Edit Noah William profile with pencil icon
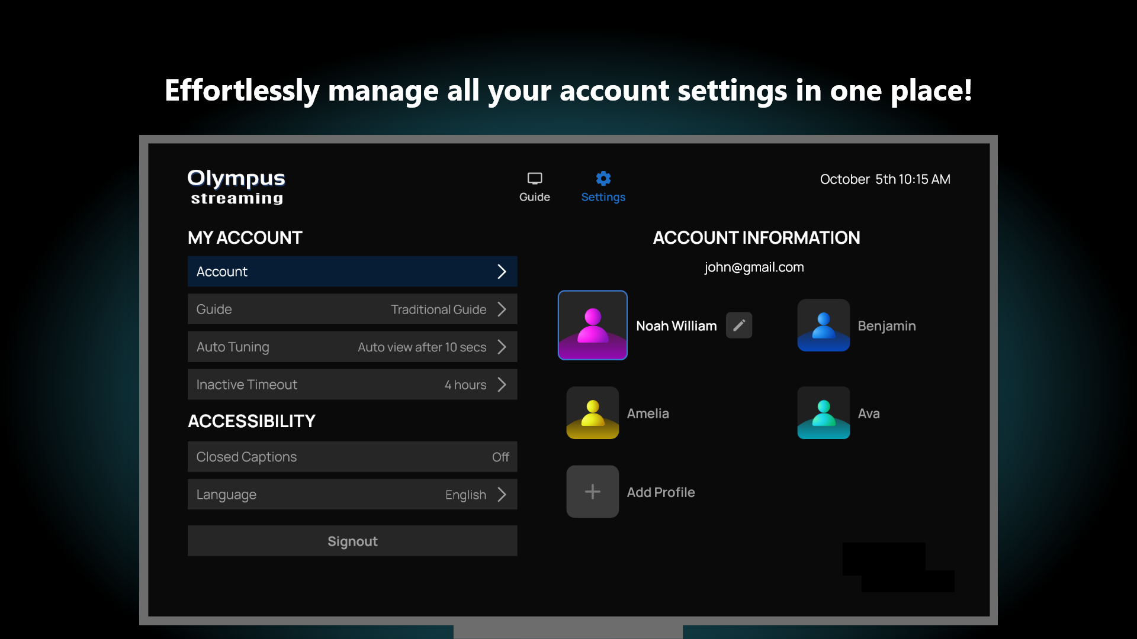This screenshot has height=639, width=1137. (739, 325)
